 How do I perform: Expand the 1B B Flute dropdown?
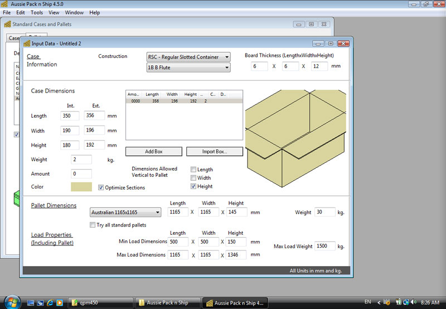click(188, 67)
